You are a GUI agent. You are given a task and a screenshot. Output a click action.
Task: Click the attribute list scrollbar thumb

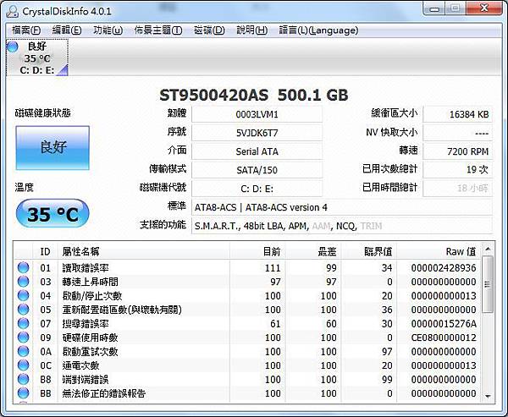[488, 284]
